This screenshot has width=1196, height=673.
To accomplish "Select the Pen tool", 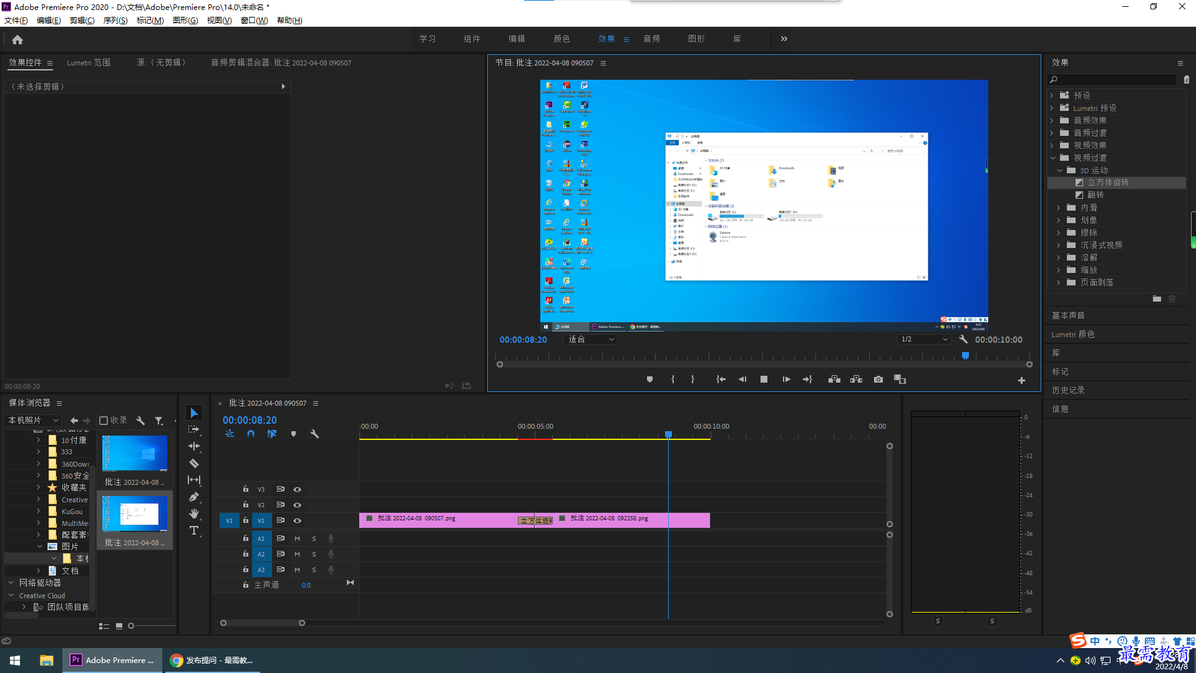I will coord(194,497).
